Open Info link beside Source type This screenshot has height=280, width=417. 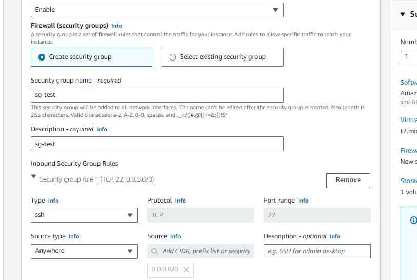(74, 236)
